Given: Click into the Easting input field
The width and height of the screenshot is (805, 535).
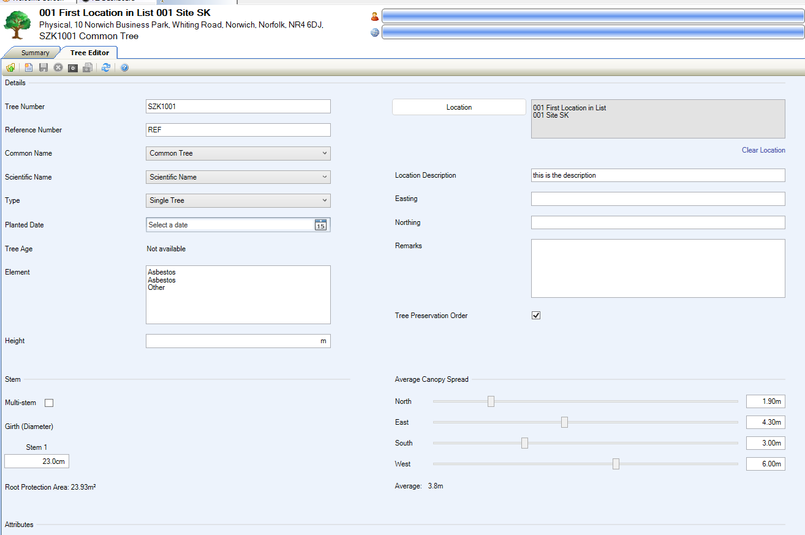Looking at the screenshot, I should tap(657, 199).
